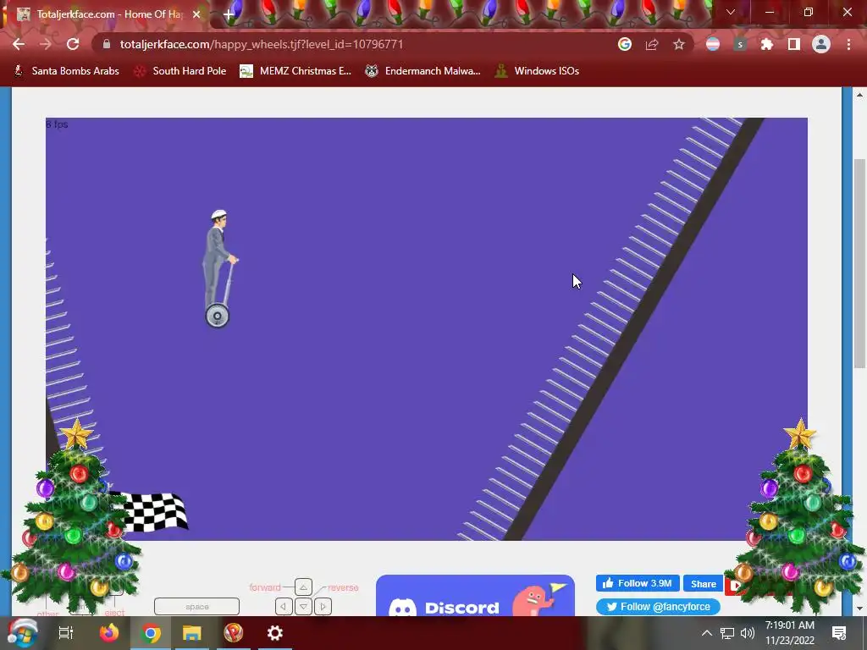Click the fps counter text
867x650 pixels.
pyautogui.click(x=57, y=124)
